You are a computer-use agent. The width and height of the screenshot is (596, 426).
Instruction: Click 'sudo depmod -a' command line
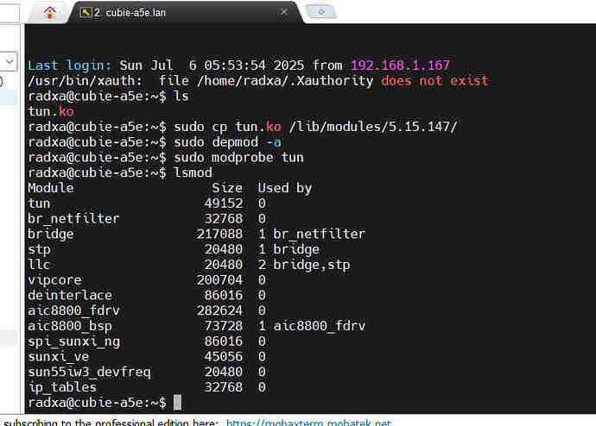click(x=227, y=142)
